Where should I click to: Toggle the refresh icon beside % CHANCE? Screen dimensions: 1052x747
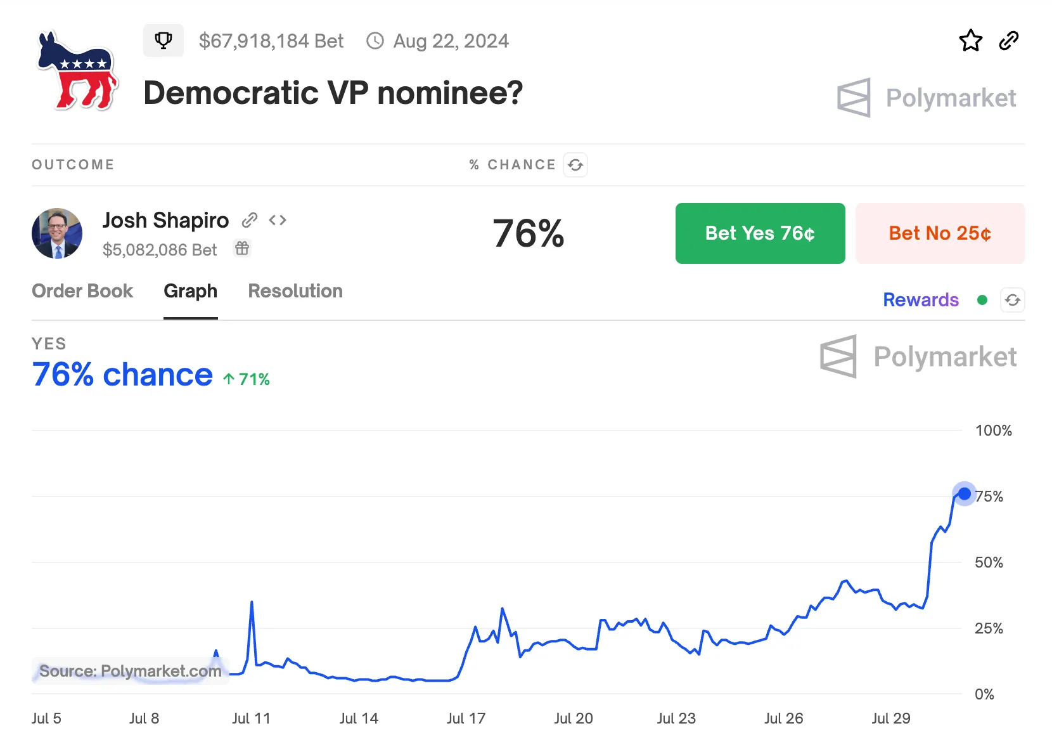(x=575, y=164)
